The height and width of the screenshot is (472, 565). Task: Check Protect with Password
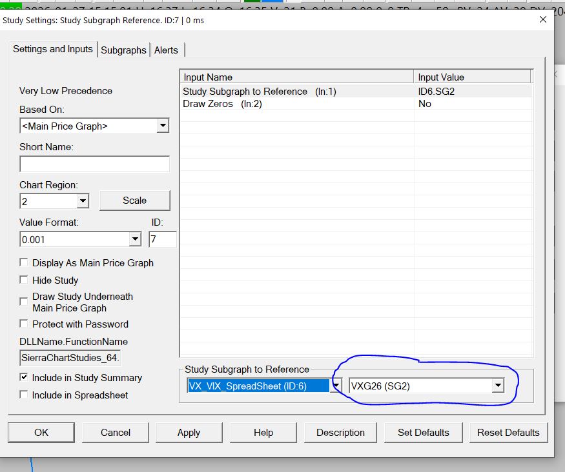pyautogui.click(x=24, y=324)
